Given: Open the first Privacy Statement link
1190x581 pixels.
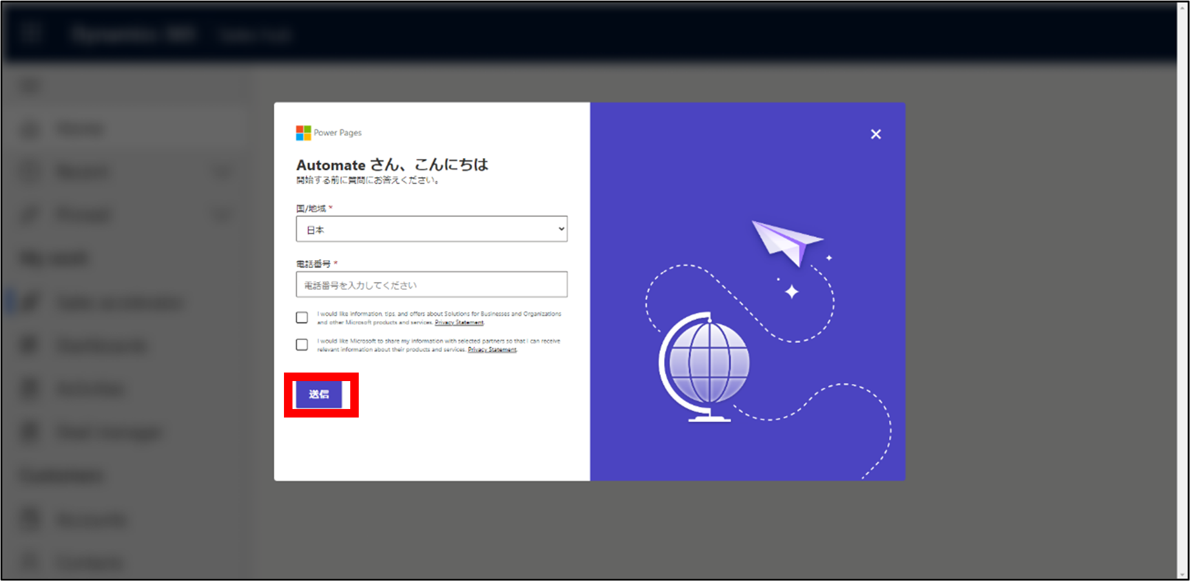Looking at the screenshot, I should click(x=459, y=323).
